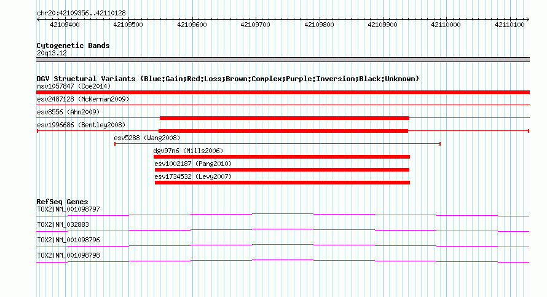Click the Cytogenetic Bands track title
This screenshot has height=297, width=547.
pos(73,46)
